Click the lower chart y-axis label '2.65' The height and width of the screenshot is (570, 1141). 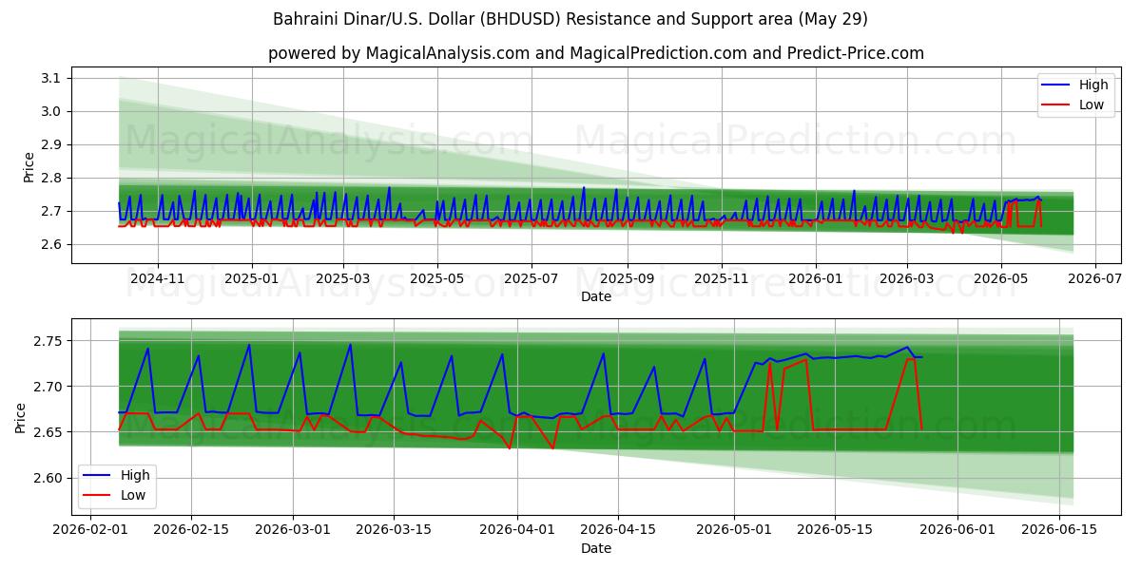[48, 432]
